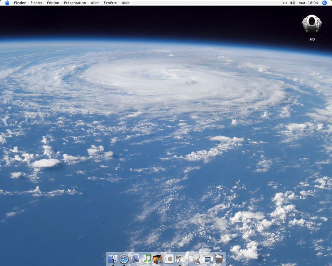Open the HD drive icon on desktop

point(312,24)
